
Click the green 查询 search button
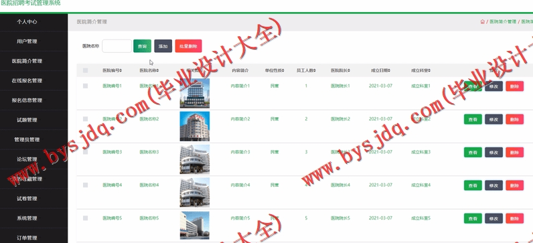(142, 46)
